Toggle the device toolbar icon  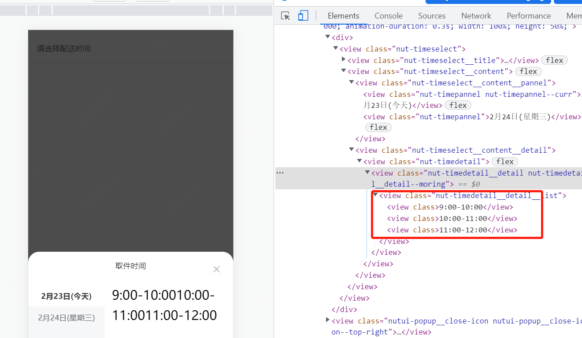(x=303, y=16)
